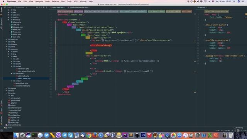Click the div.row breadcrumb
247x139 pixels.
coord(79,11)
